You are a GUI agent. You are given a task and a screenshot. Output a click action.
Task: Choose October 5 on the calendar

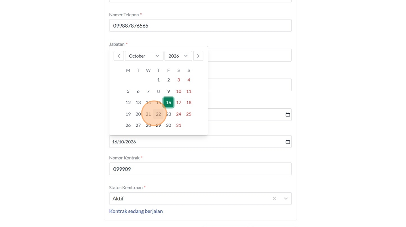pos(128,91)
